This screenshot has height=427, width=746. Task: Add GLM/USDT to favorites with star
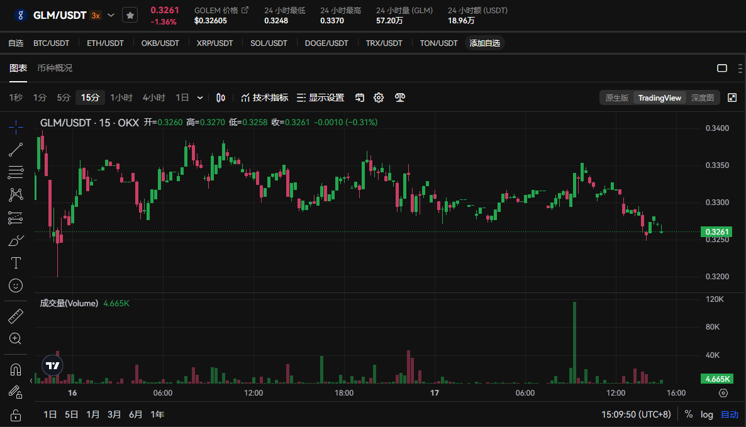(x=130, y=15)
